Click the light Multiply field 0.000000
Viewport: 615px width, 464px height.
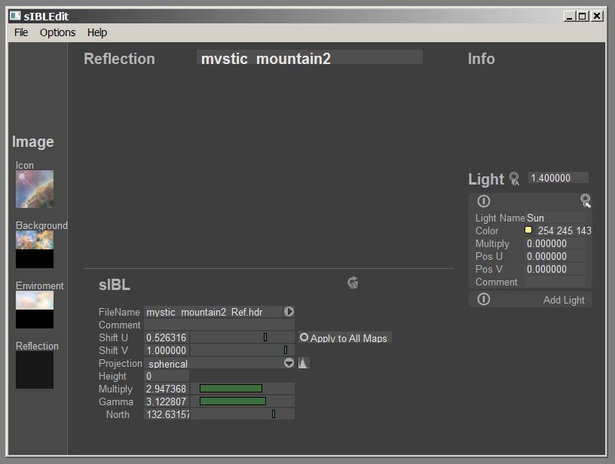point(555,244)
